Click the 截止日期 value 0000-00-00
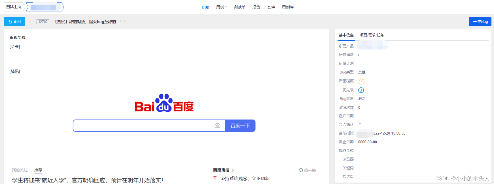Screen dimensions: 494x184 tap(368, 142)
